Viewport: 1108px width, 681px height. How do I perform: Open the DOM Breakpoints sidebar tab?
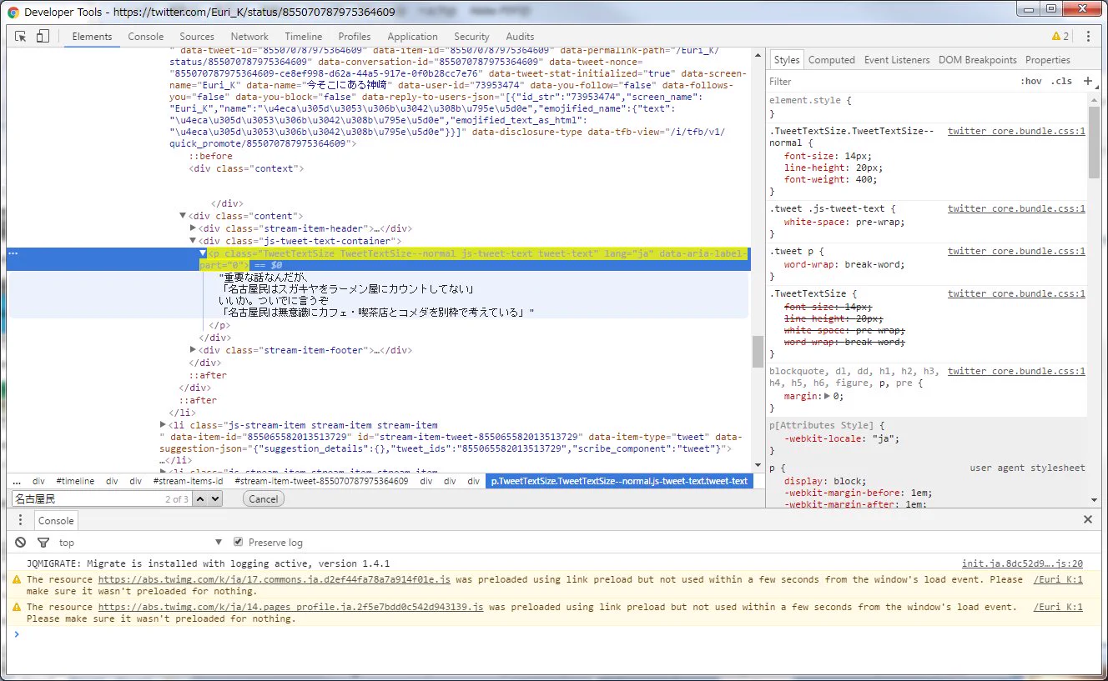pos(977,60)
